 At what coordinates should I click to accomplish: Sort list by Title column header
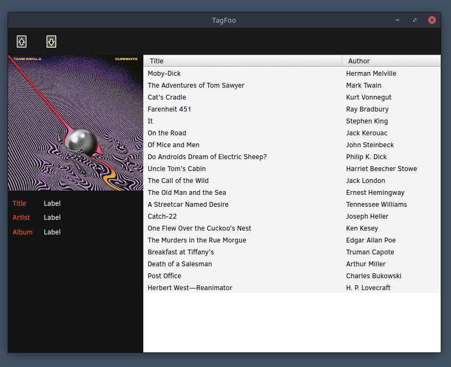click(x=242, y=61)
